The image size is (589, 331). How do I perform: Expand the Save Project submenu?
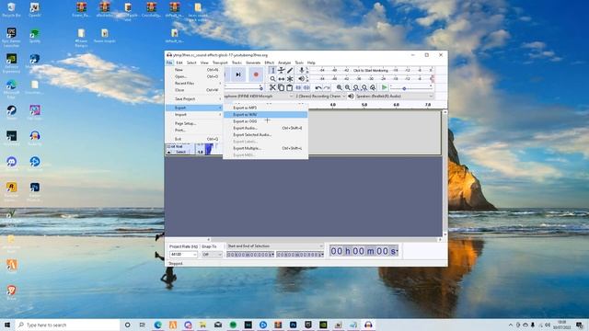pos(194,99)
